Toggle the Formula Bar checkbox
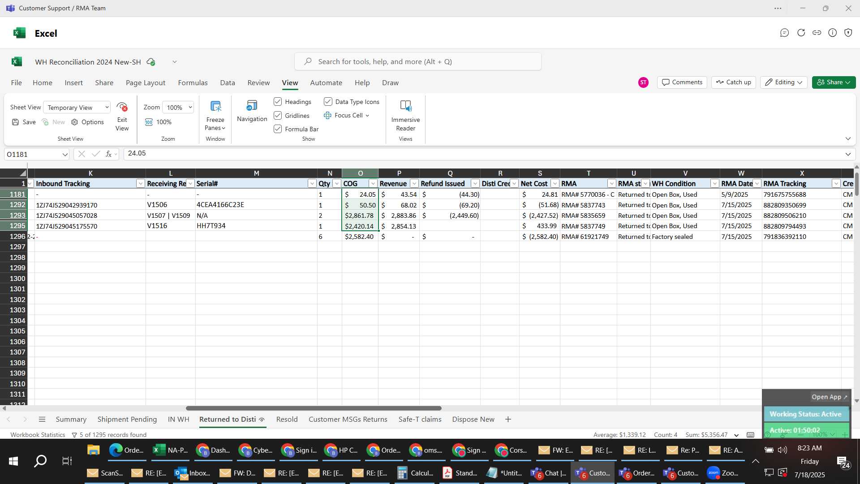860x484 pixels. 278,129
